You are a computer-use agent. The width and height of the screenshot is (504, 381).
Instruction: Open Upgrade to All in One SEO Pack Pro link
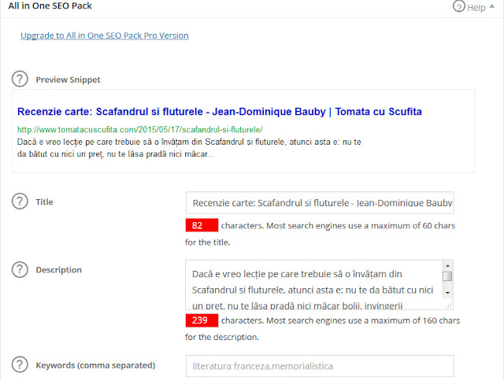pos(105,35)
